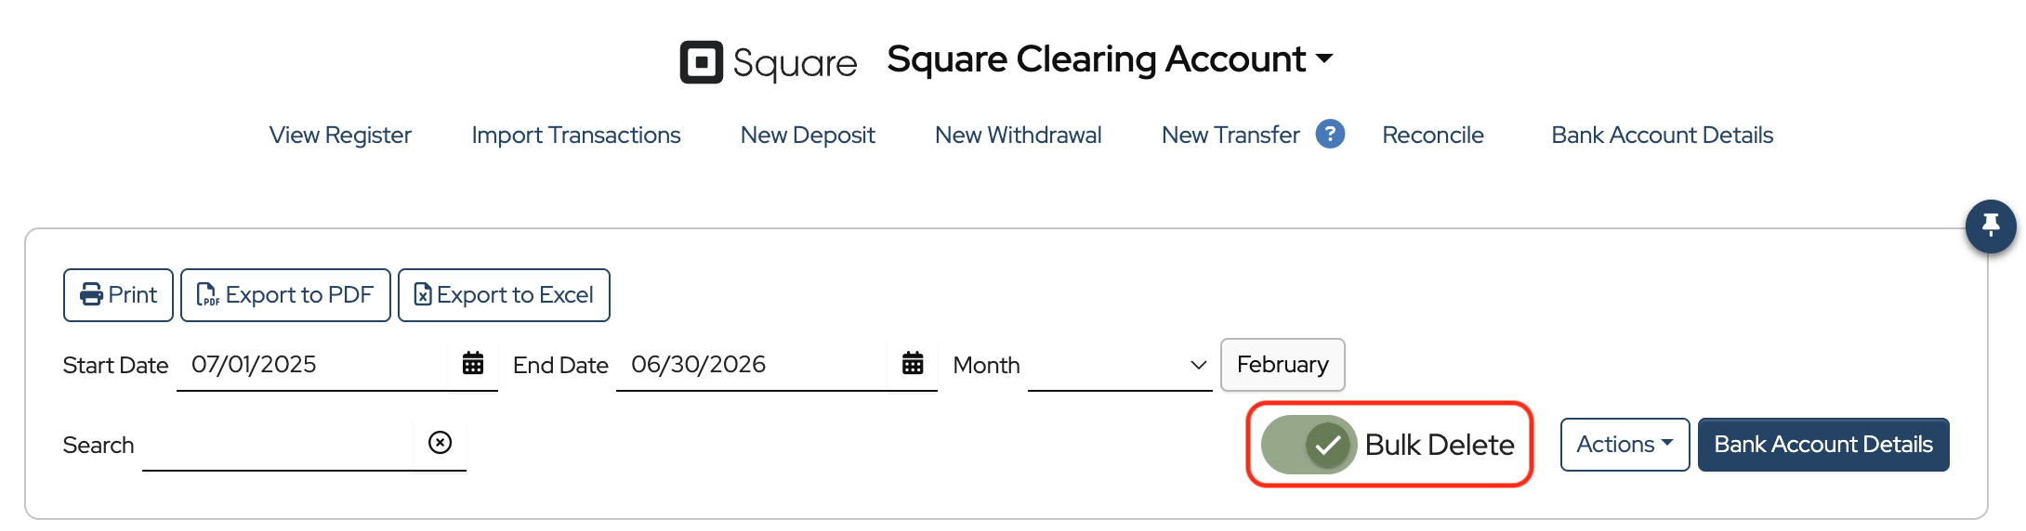Click the blue help question mark icon

[x=1330, y=135]
